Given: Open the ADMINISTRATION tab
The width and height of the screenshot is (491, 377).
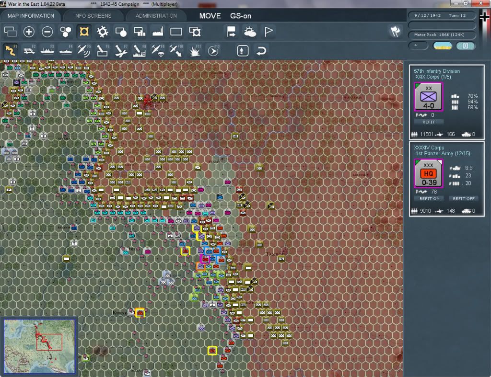Looking at the screenshot, I should pyautogui.click(x=156, y=16).
